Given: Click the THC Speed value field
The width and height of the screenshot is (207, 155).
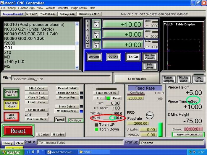Looking at the screenshot, I should tap(116, 108).
